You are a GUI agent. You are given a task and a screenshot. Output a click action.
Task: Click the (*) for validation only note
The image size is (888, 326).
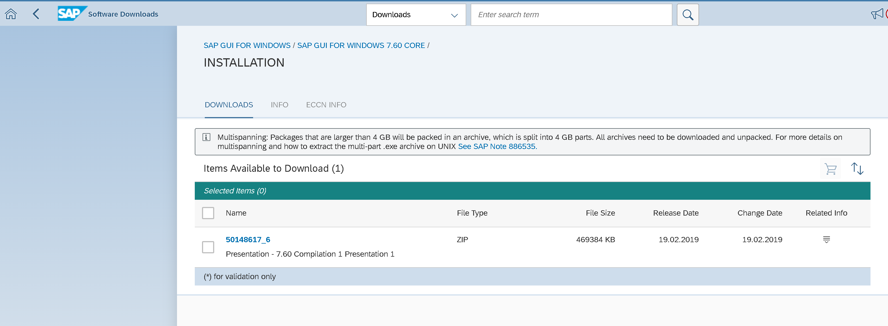(x=240, y=276)
